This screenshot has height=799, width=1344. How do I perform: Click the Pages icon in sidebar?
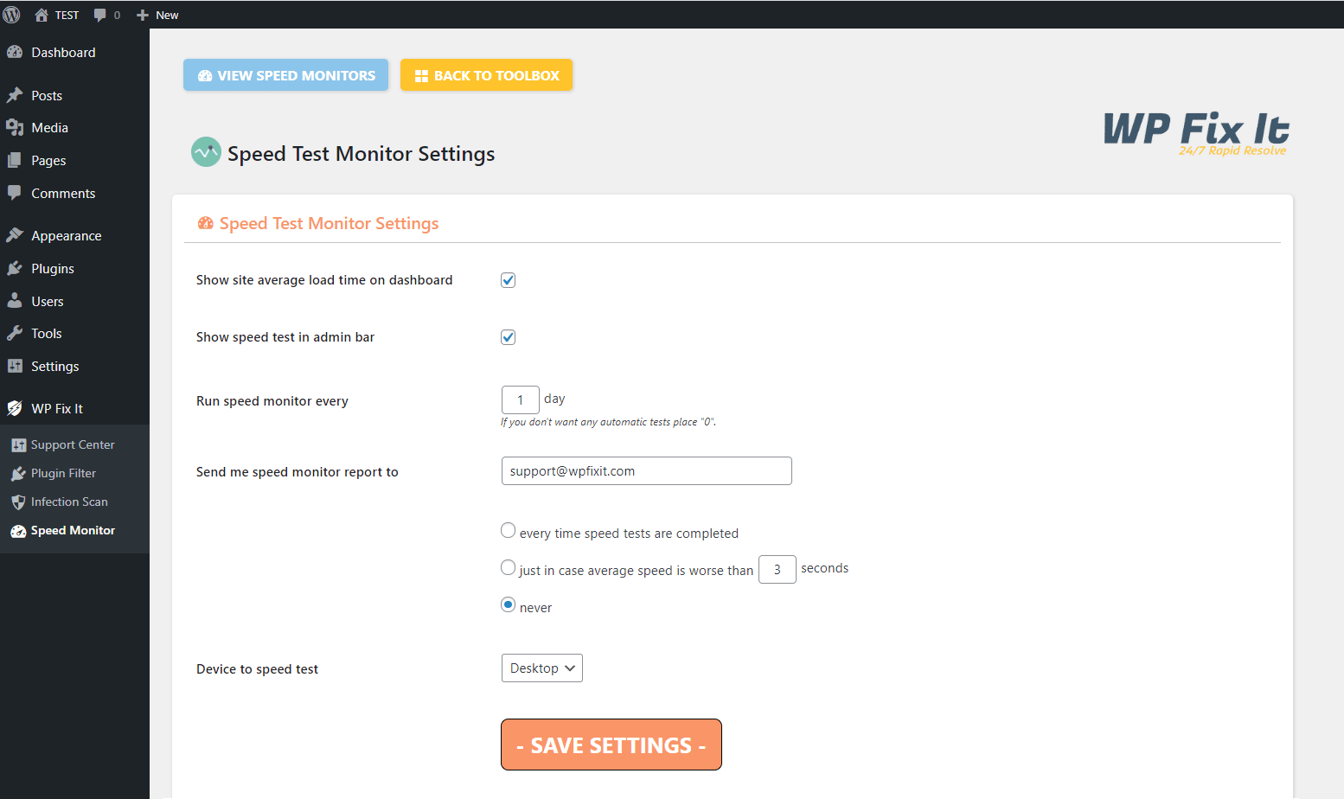tap(15, 160)
